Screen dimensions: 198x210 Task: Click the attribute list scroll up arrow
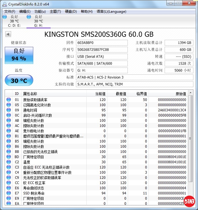click(191, 93)
